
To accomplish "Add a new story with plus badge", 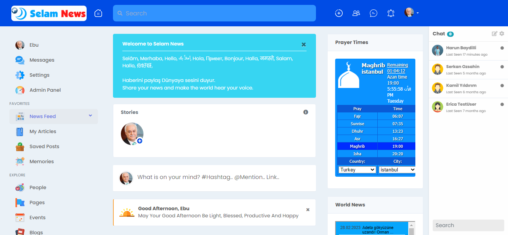I will point(140,141).
